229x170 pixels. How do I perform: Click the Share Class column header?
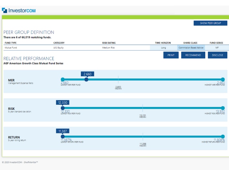(190, 43)
